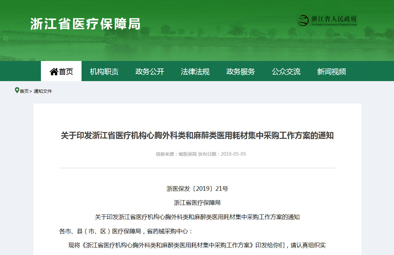Open the 浙江省人民政府 text link
394x255 pixels.
point(334,19)
